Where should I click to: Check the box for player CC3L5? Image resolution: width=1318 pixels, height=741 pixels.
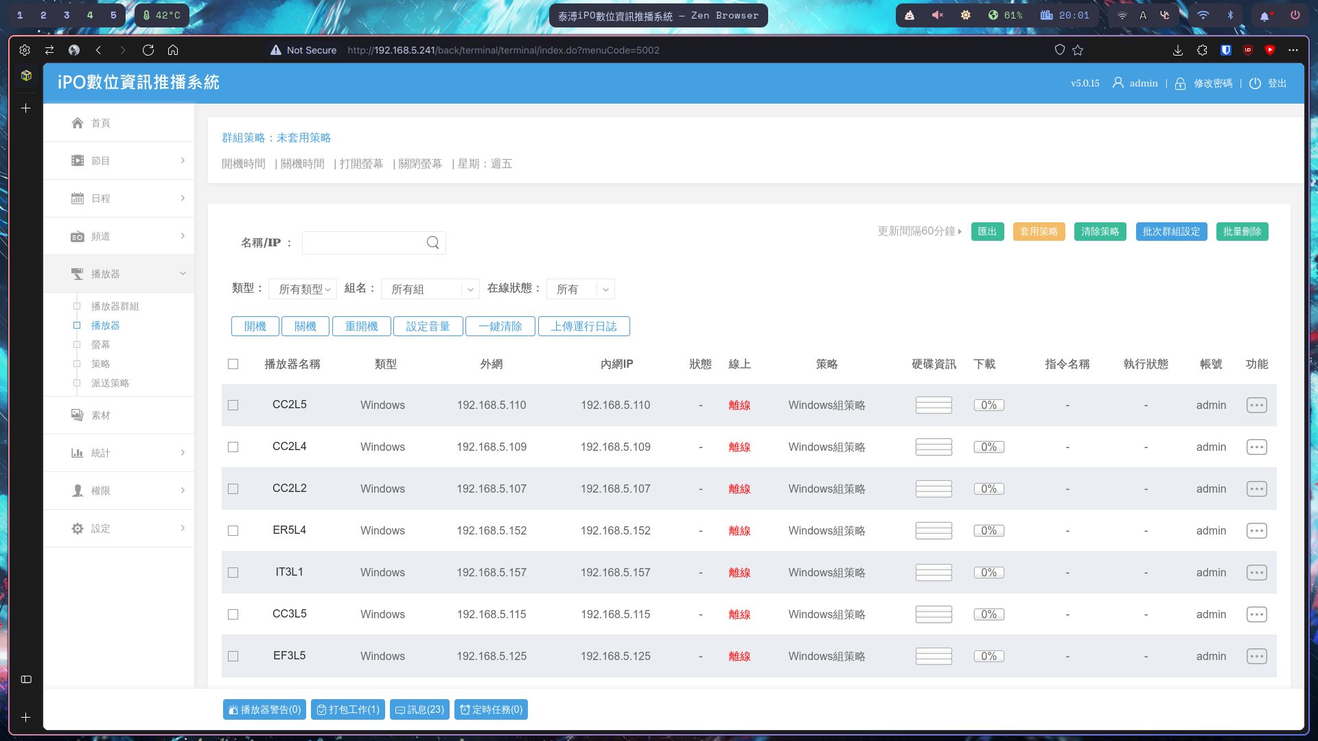tap(233, 615)
